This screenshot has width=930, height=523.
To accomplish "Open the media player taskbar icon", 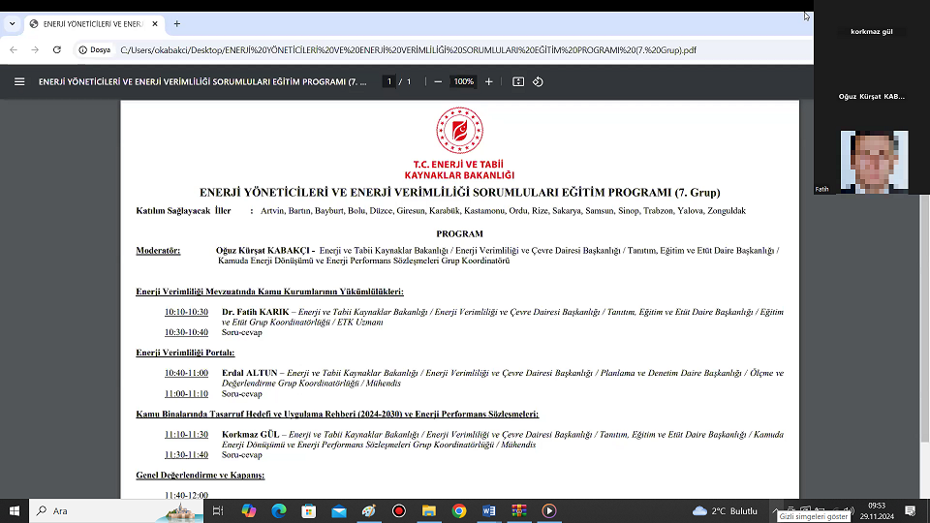I will (549, 510).
